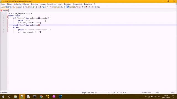Open the Exécution menu
The image size is (177, 99).
point(67,4)
